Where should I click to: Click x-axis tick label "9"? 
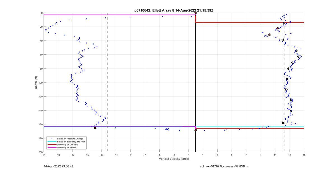[x=261, y=155]
